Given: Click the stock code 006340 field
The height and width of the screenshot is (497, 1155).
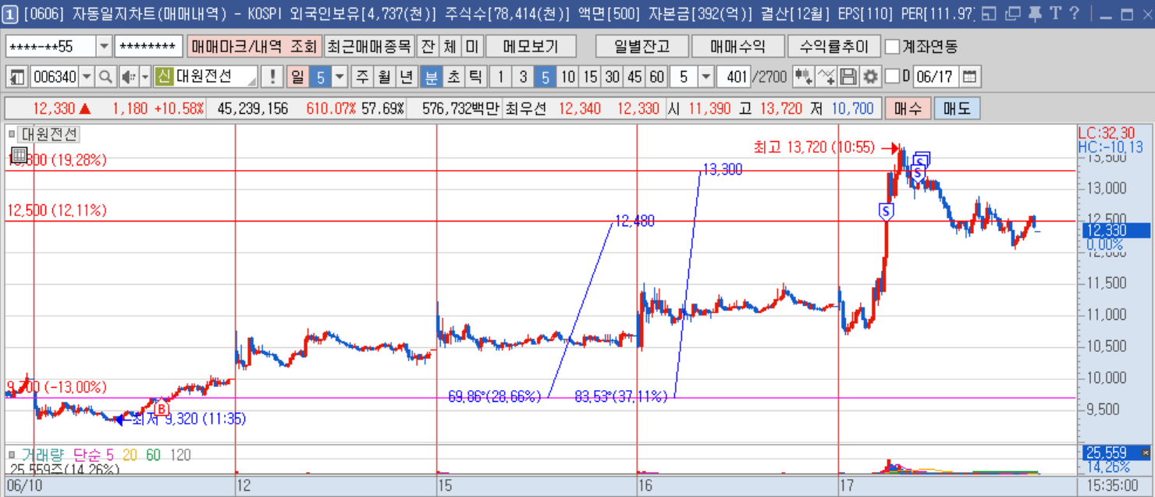Looking at the screenshot, I should (x=55, y=76).
